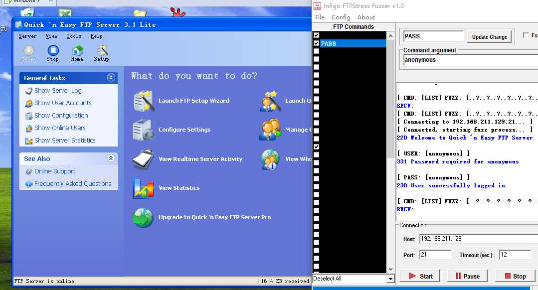The height and width of the screenshot is (290, 538).
Task: Click the View Statistics chart icon
Action: [x=143, y=188]
